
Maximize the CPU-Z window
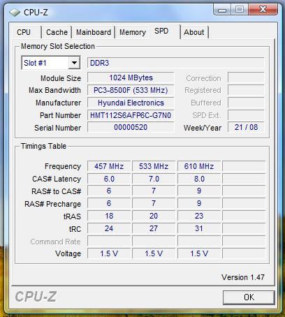coord(240,10)
